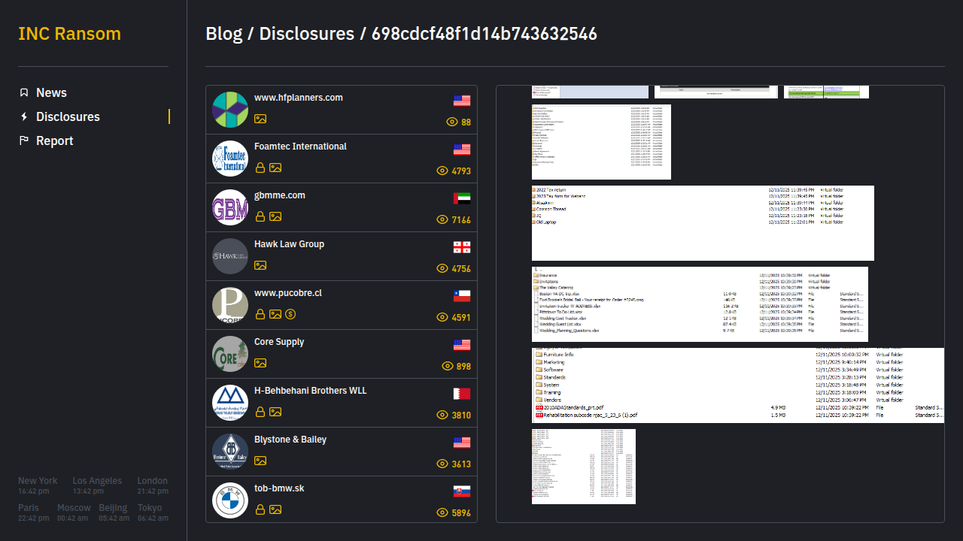
Task: Open the Hawk Law Group entry
Action: coord(289,244)
